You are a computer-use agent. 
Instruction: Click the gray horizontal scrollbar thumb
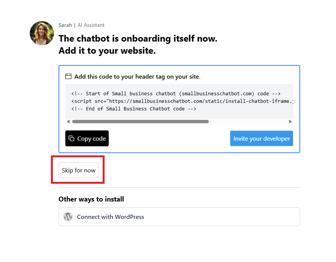pos(140,121)
